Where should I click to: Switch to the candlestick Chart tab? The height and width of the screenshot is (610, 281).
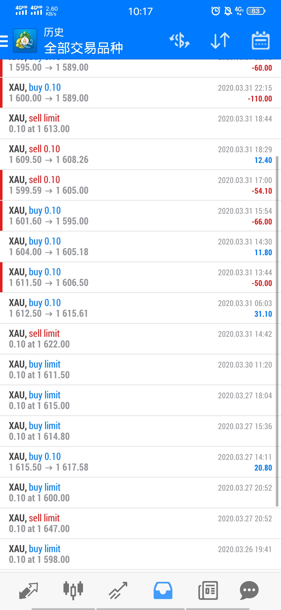click(73, 590)
